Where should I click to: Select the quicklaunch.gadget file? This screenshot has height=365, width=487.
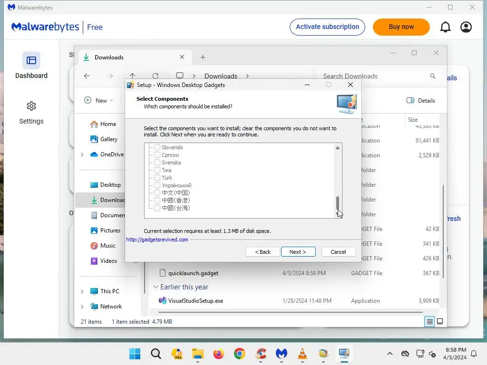(193, 273)
